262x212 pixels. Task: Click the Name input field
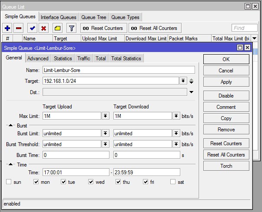point(118,70)
